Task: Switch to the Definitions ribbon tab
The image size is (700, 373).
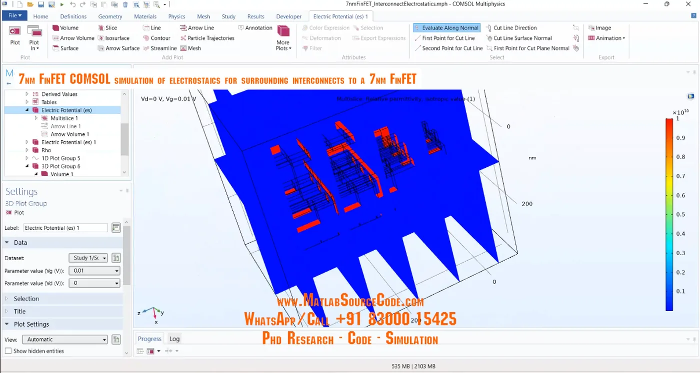Action: (73, 16)
